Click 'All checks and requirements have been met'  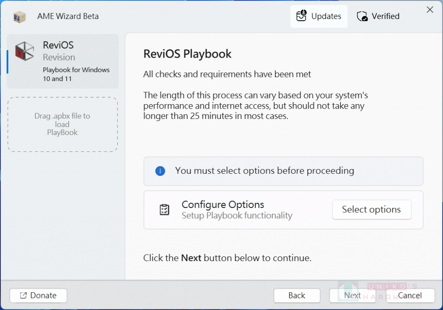point(227,74)
